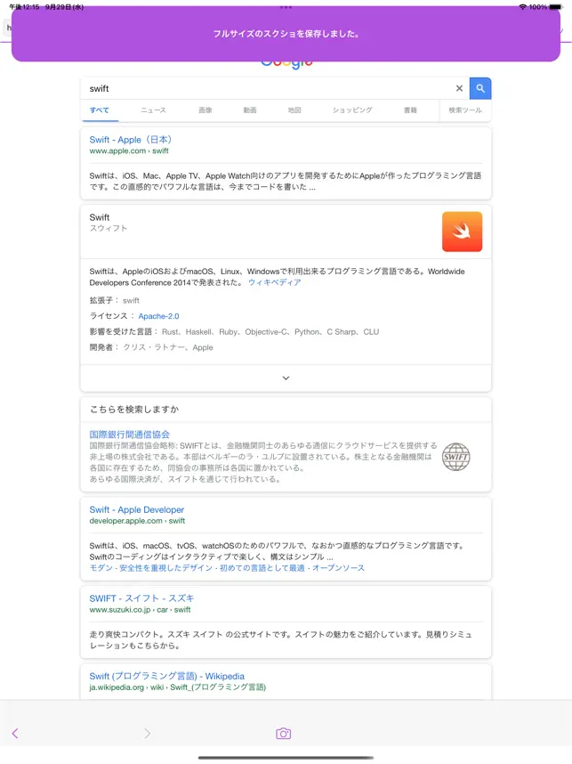Clear the search field with the X
The width and height of the screenshot is (572, 764).
(x=459, y=88)
